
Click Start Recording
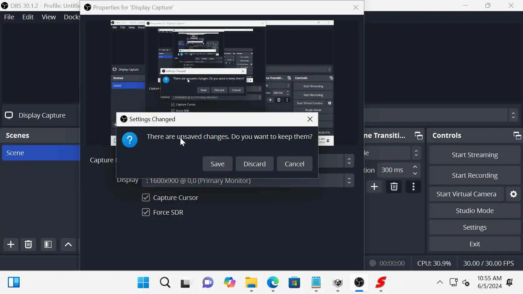pos(475,175)
